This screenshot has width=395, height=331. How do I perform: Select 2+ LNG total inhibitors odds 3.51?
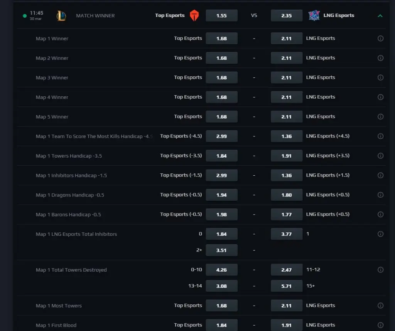[x=221, y=250]
